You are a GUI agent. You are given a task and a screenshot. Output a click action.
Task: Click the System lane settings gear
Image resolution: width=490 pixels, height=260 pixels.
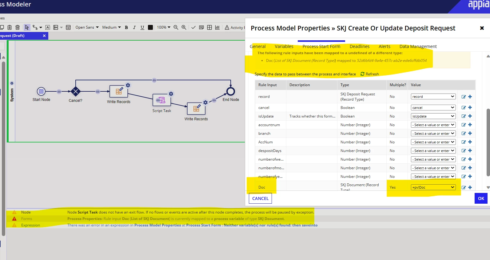point(12,83)
